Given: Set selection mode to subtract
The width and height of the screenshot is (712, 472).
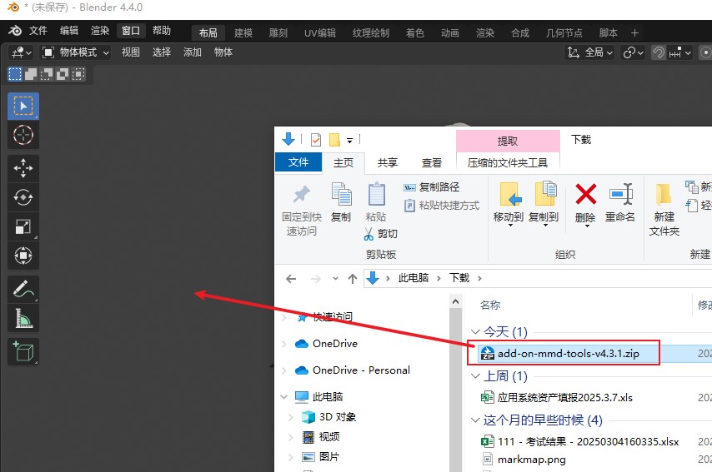Looking at the screenshot, I should coord(47,74).
